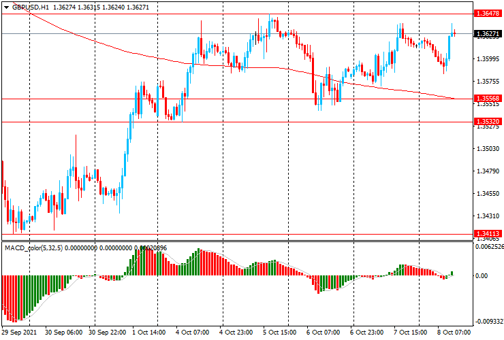Click the 1.34310 price scale value
The image size is (504, 340).
(488, 216)
